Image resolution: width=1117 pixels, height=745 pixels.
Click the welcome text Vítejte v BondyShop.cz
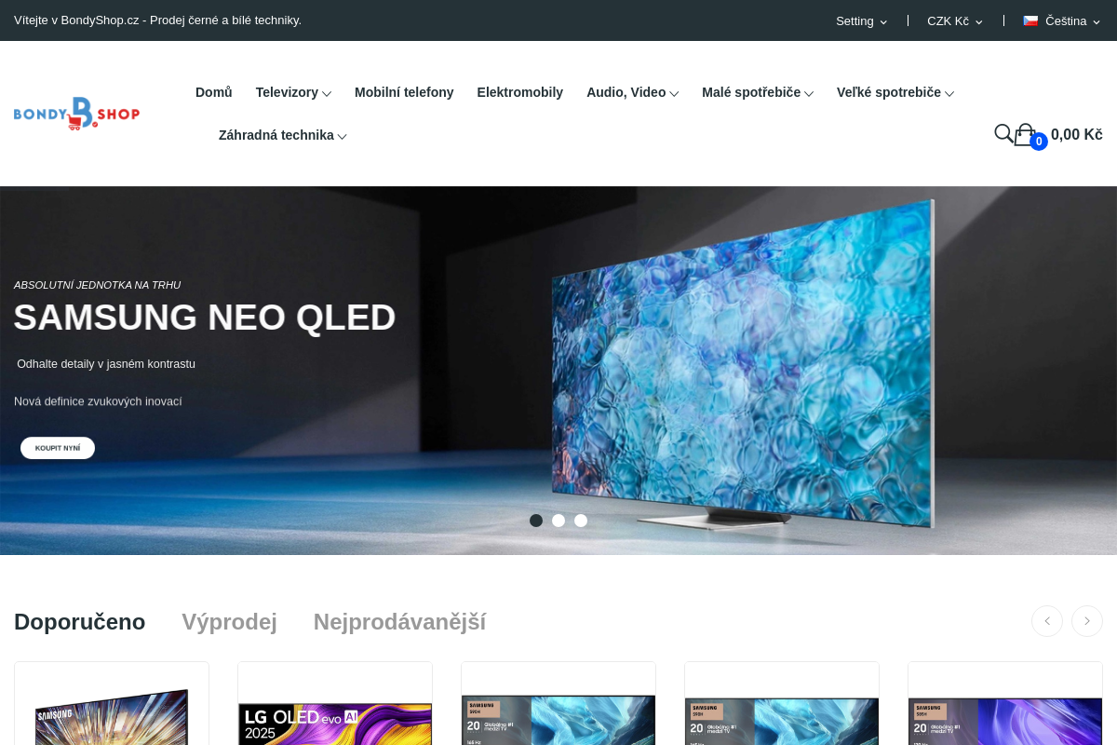tap(157, 20)
